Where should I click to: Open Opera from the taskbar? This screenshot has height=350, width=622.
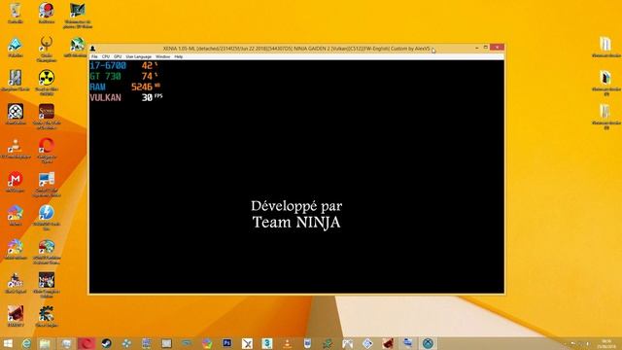pyautogui.click(x=86, y=343)
